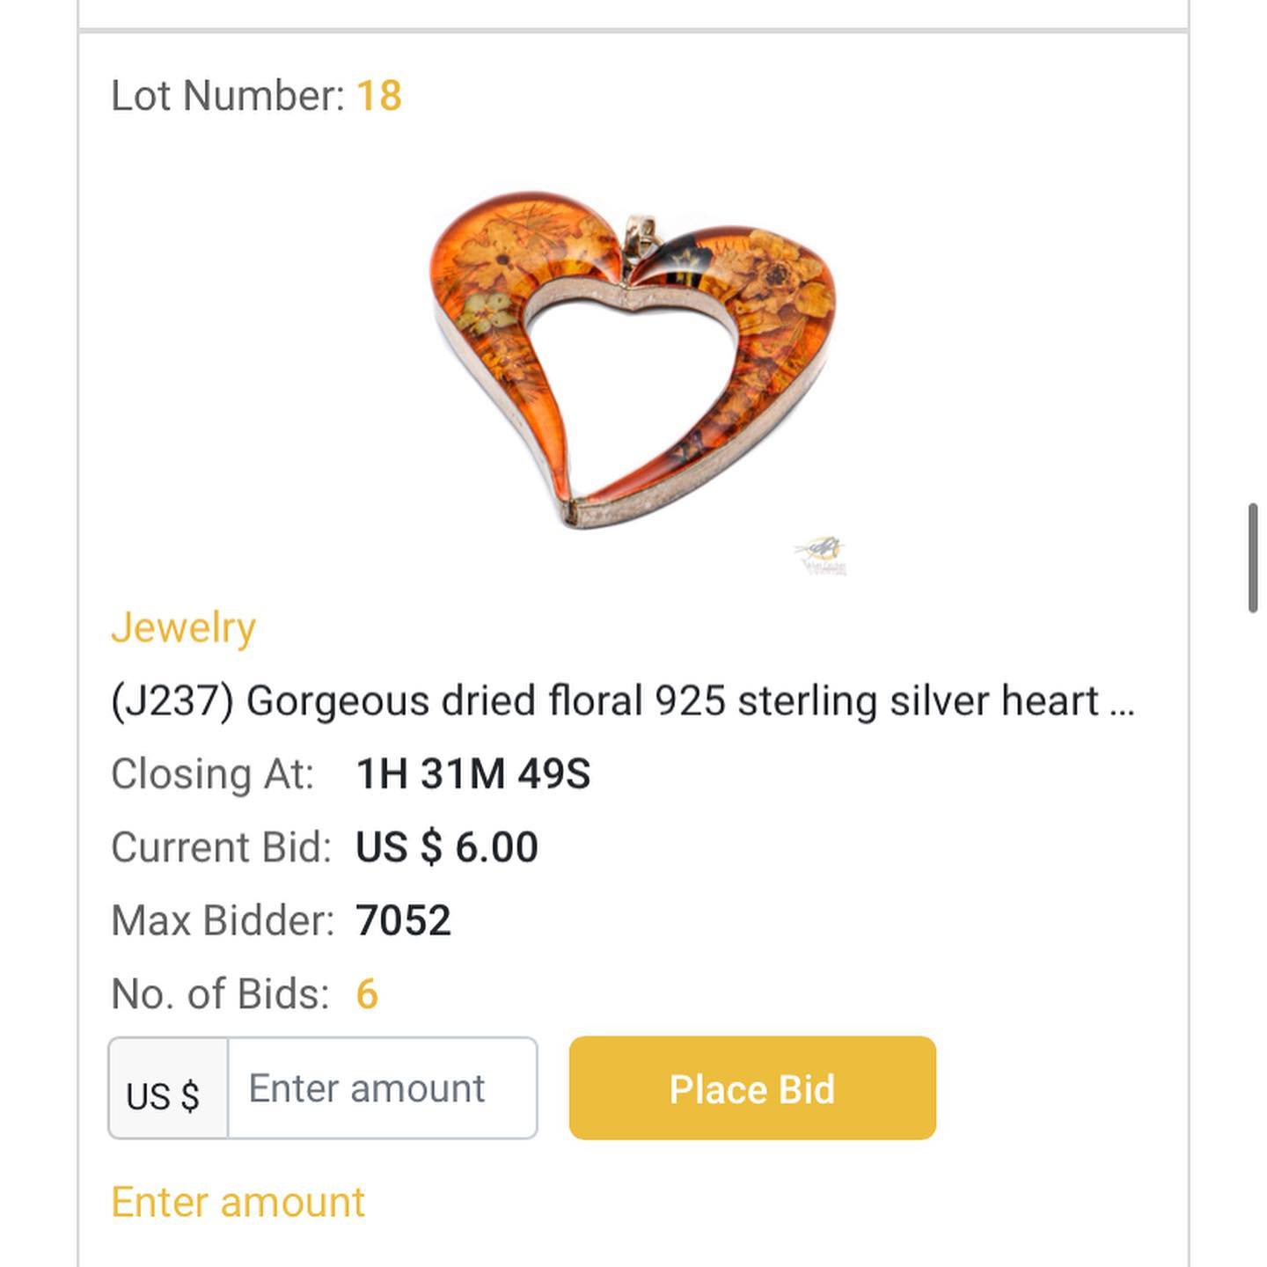Click the 1H 31M 49S countdown timer
The image size is (1267, 1267).
(x=472, y=774)
